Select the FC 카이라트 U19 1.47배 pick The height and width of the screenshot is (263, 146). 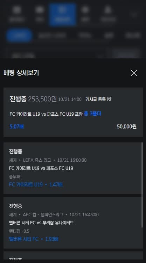coord(36,185)
